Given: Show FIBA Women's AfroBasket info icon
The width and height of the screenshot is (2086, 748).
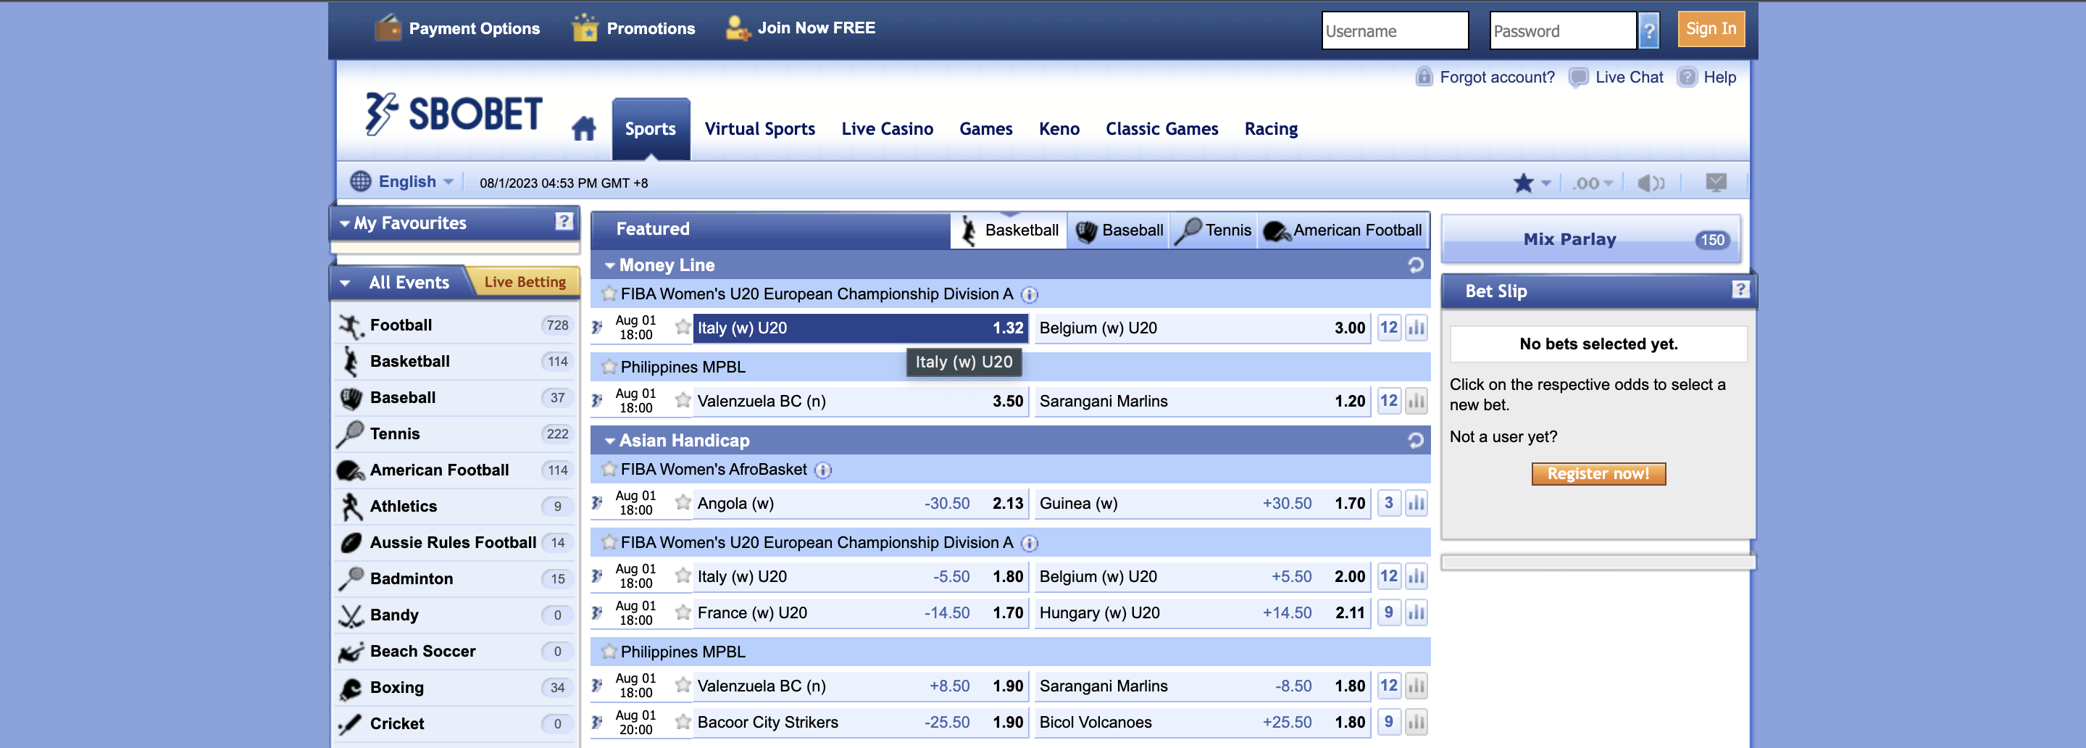Looking at the screenshot, I should (823, 470).
